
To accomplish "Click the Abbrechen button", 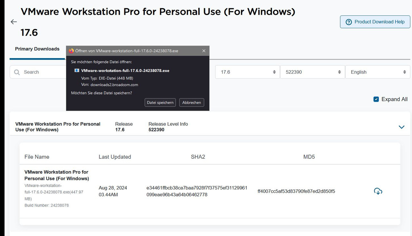I will [192, 102].
